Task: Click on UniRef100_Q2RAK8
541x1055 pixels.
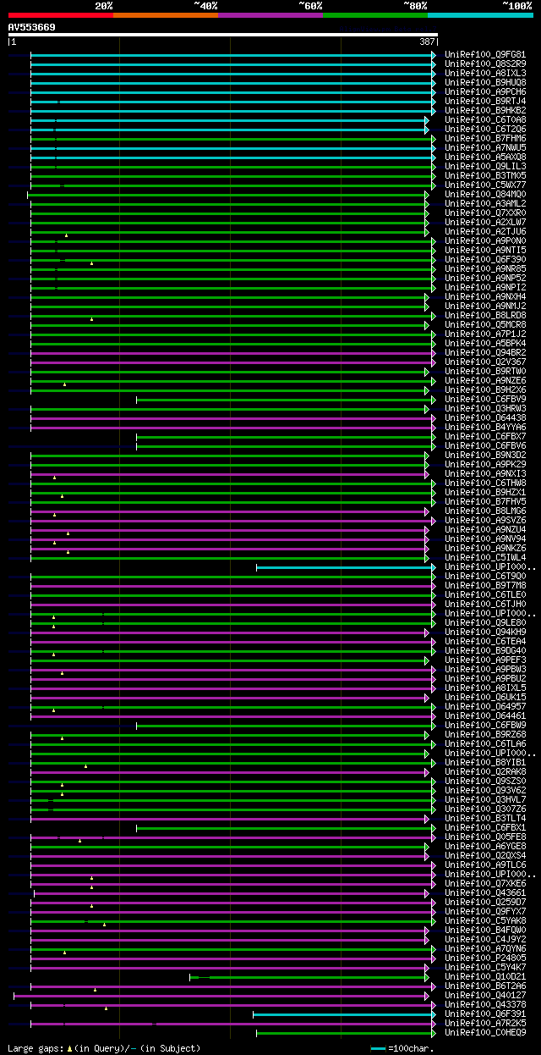Action: pyautogui.click(x=486, y=772)
